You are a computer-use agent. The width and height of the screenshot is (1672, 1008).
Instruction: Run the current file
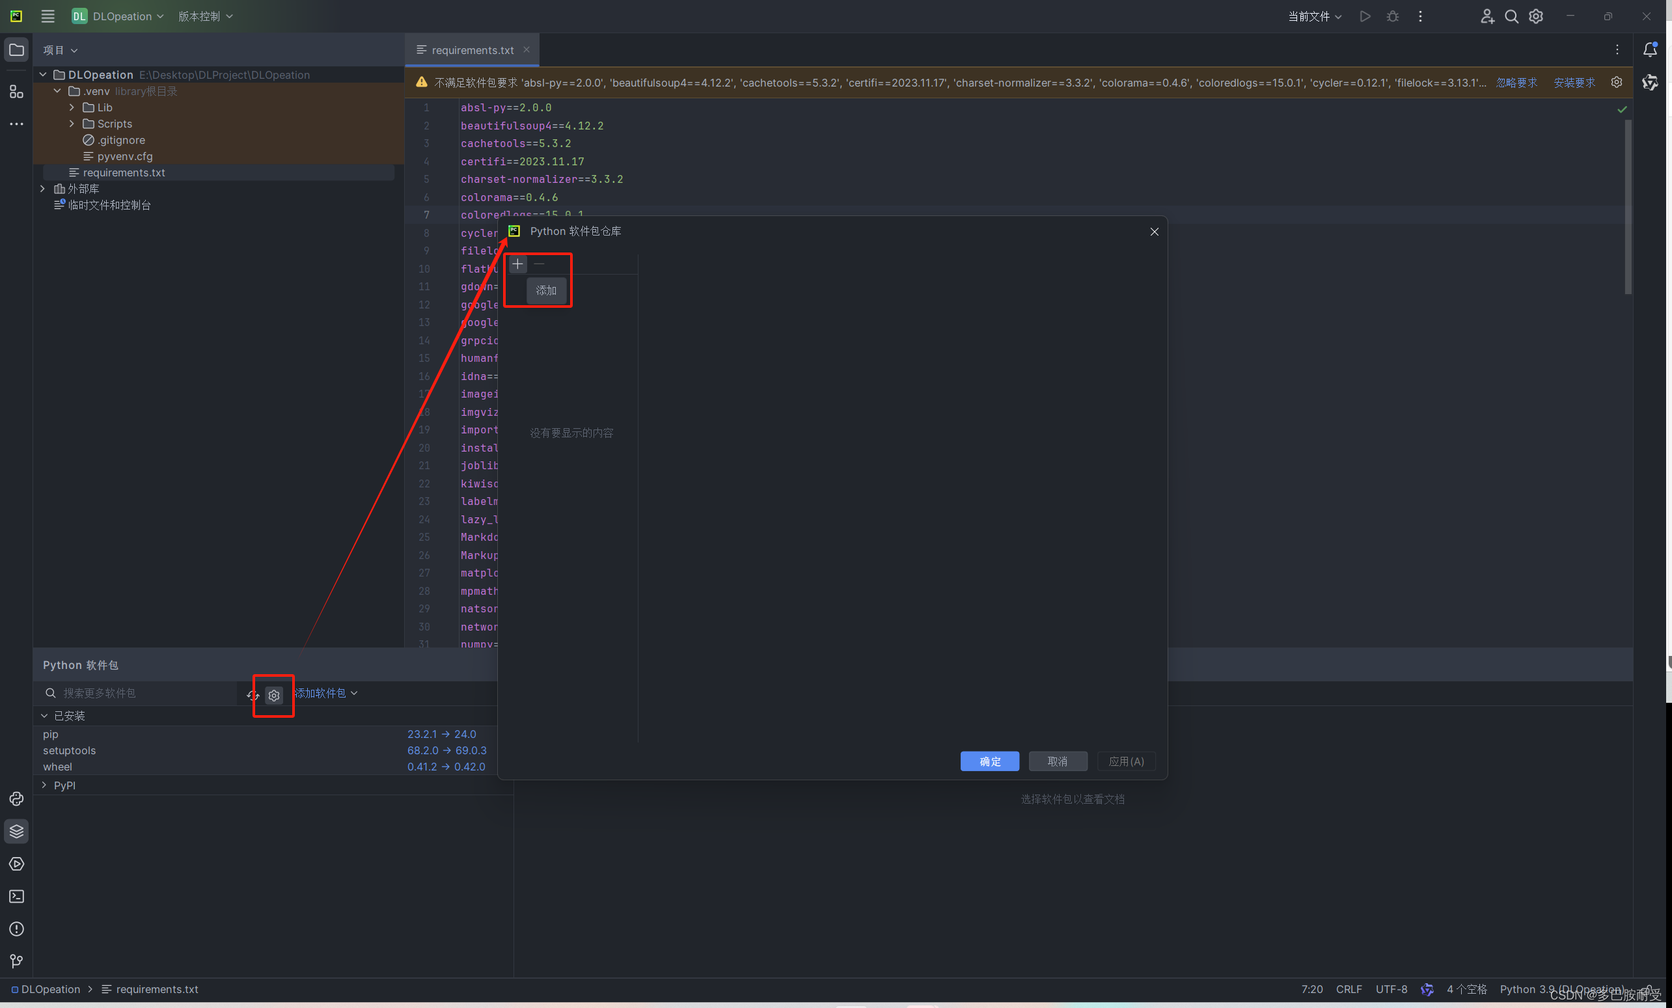tap(1365, 16)
